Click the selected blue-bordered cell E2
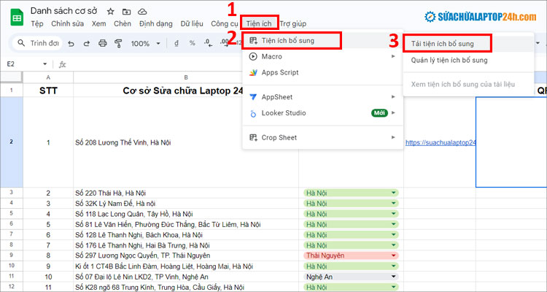Screen dimensions: 547x292 [511, 142]
